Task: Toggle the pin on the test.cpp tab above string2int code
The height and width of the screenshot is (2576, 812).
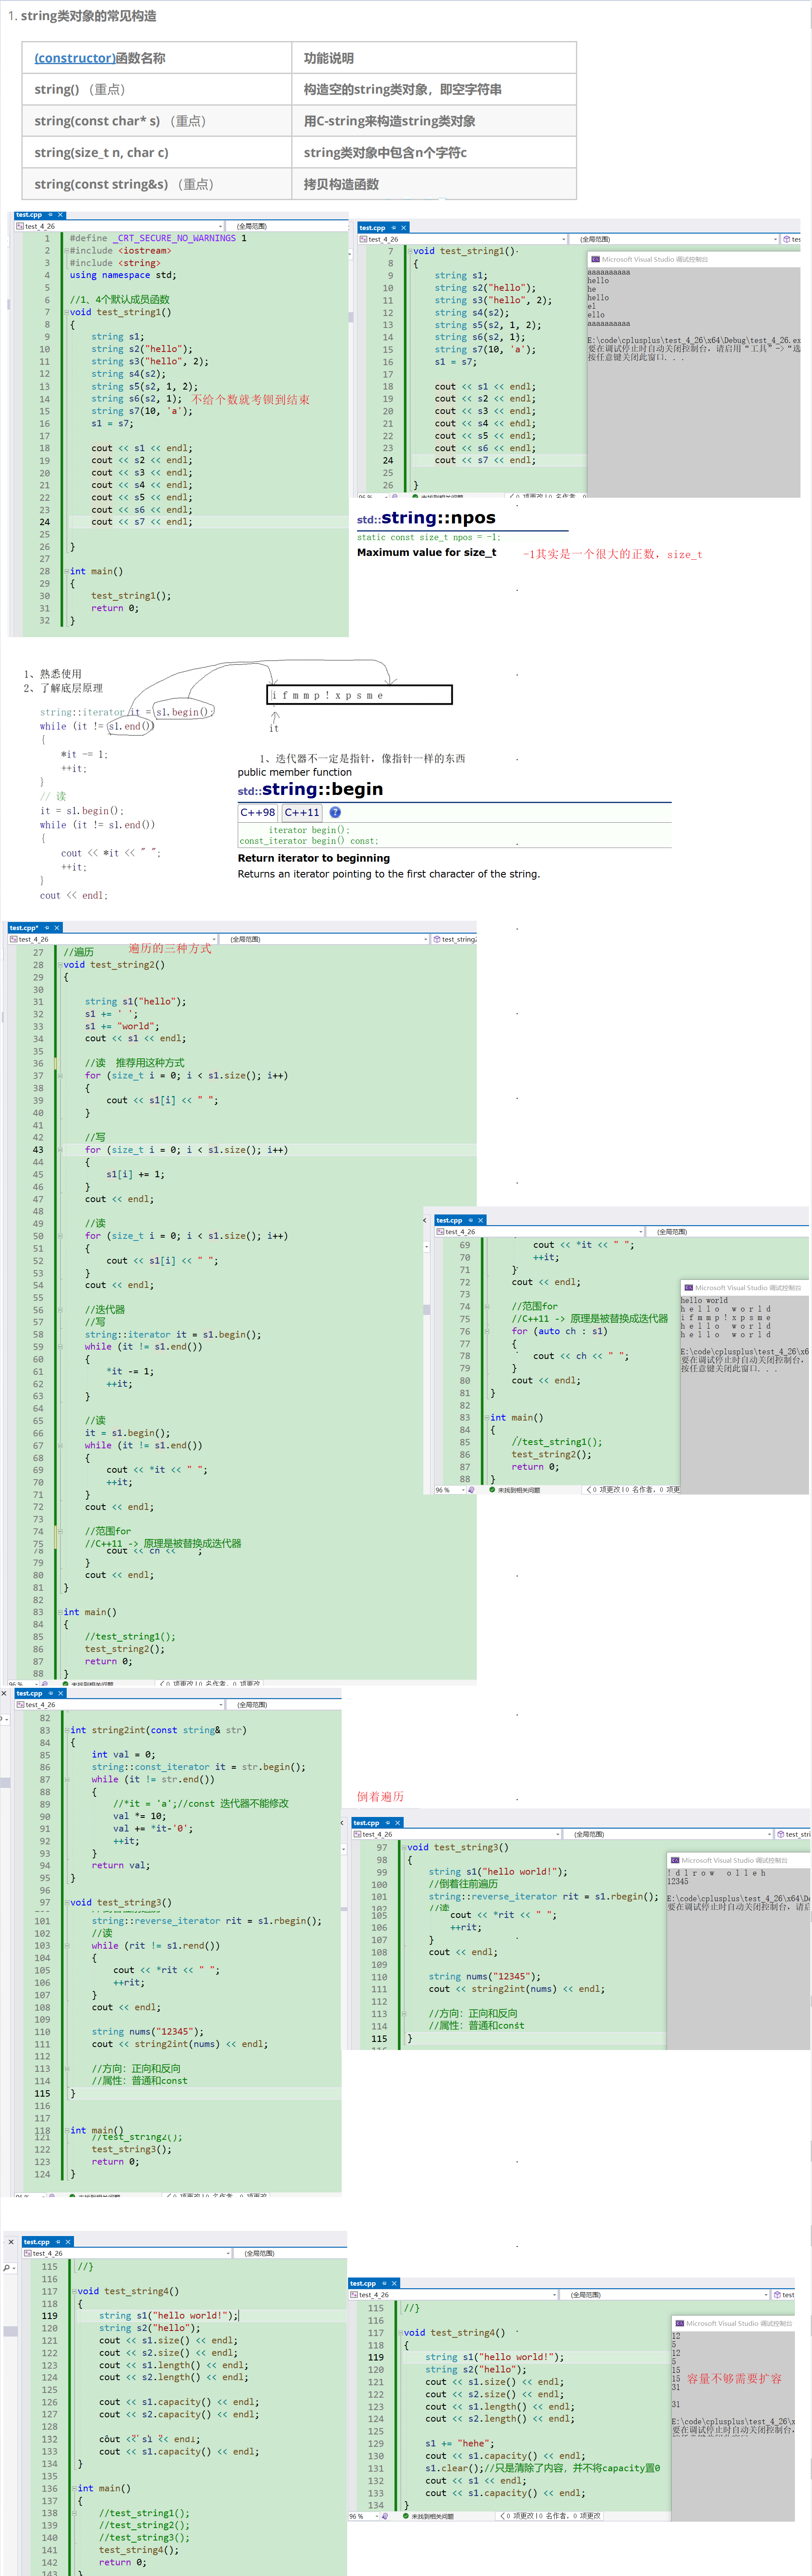Action: coord(50,1694)
